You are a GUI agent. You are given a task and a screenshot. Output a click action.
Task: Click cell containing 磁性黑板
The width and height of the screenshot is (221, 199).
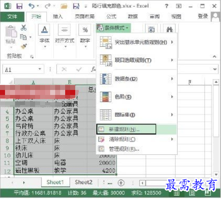(34, 171)
